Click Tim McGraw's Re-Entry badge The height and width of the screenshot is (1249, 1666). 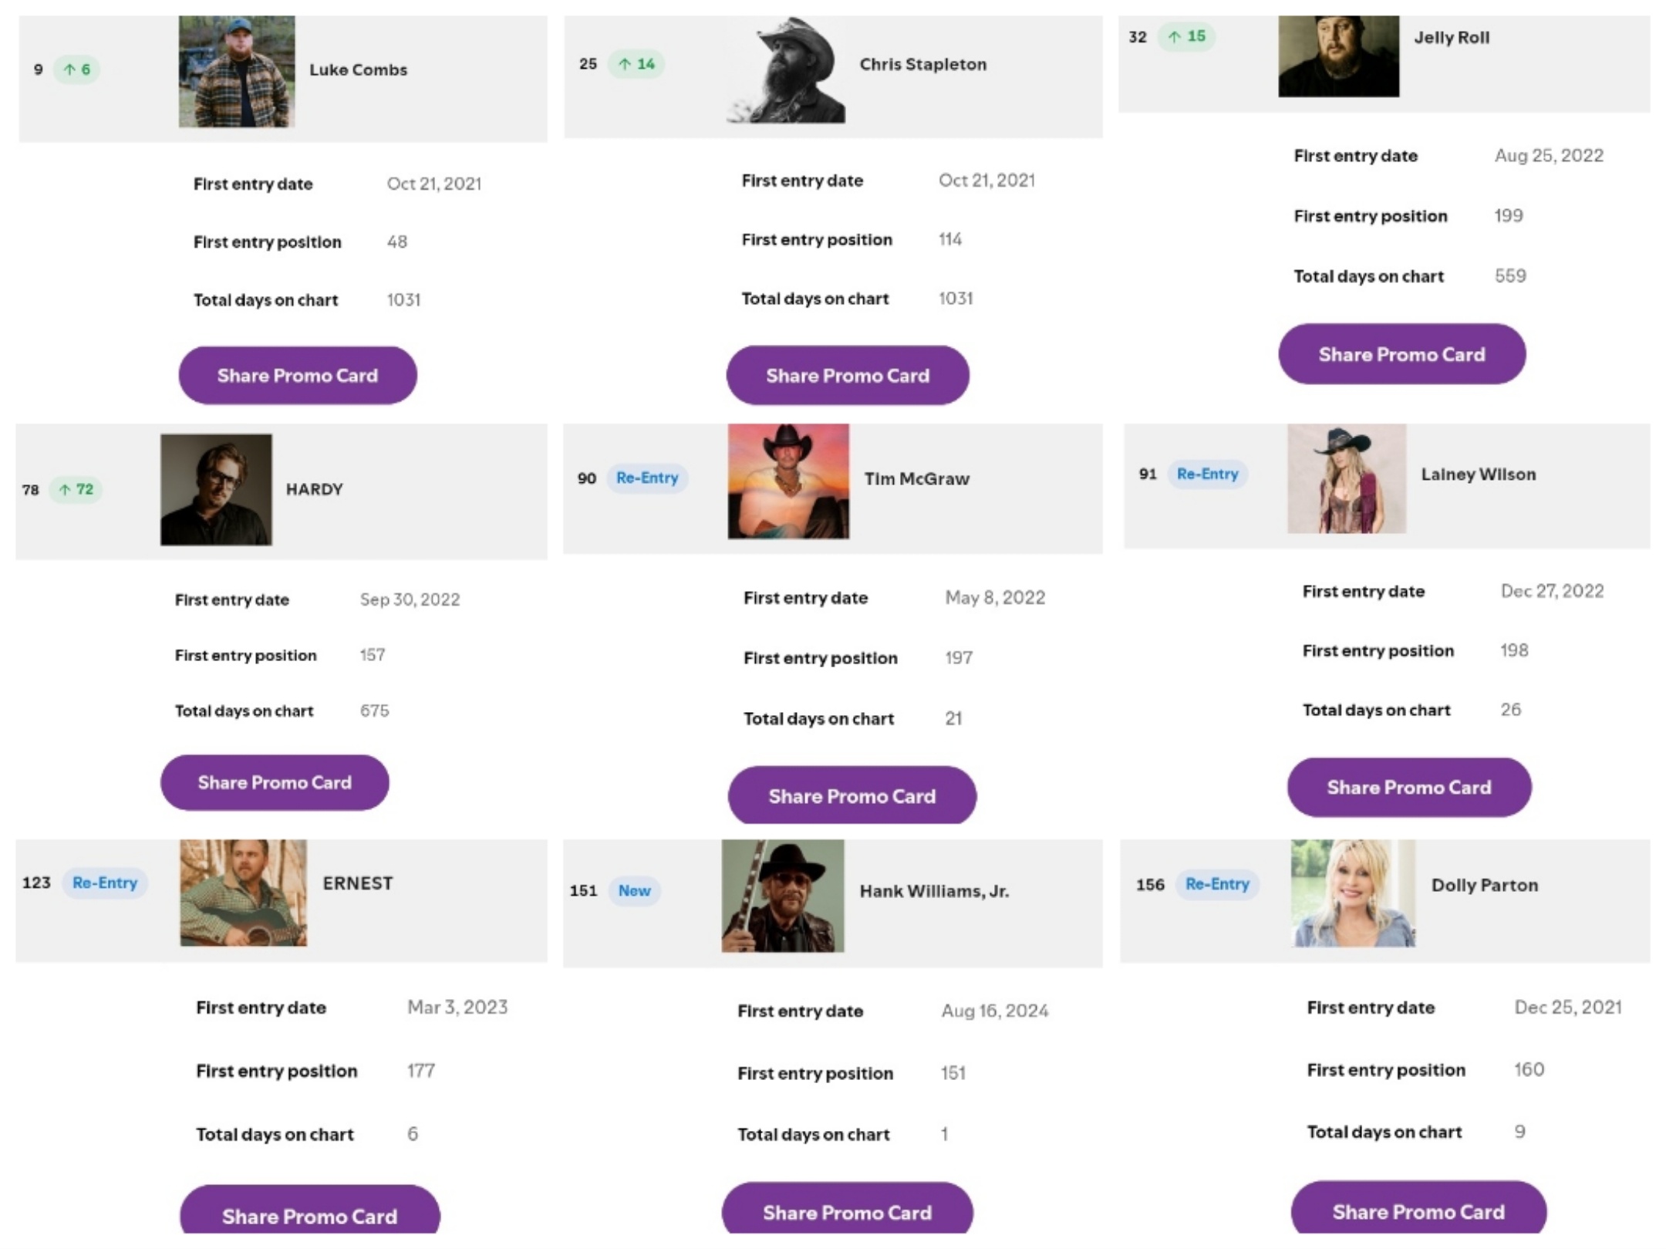click(647, 478)
